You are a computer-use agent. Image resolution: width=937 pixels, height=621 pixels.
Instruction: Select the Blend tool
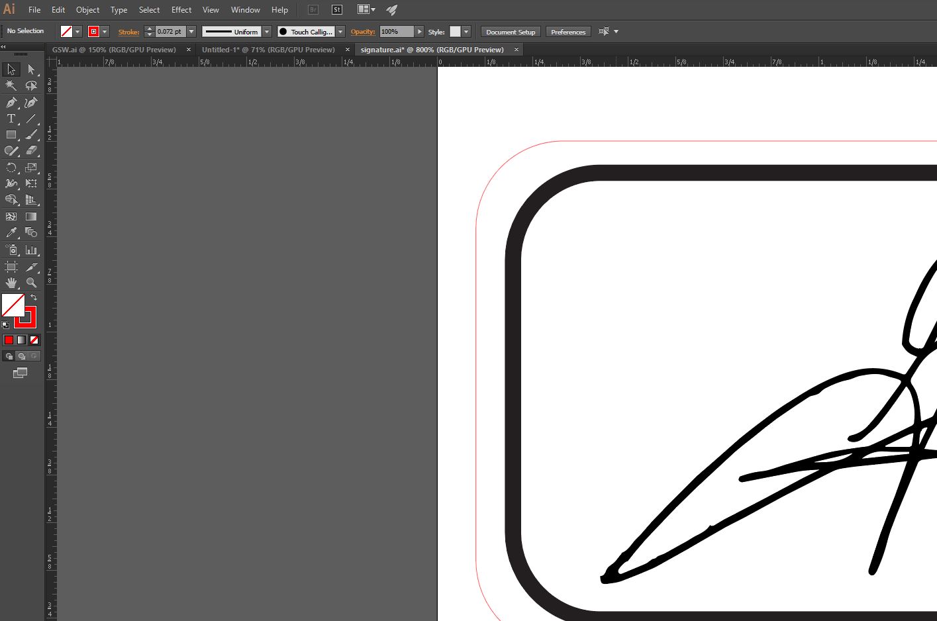(x=31, y=232)
